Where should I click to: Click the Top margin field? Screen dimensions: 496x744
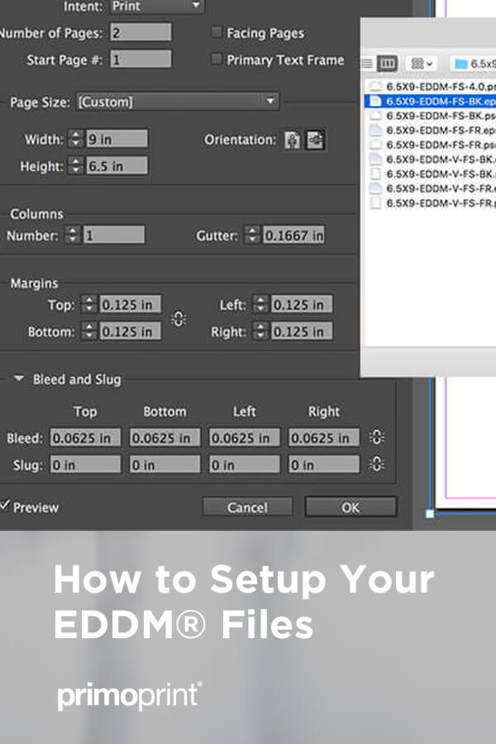[x=130, y=304]
